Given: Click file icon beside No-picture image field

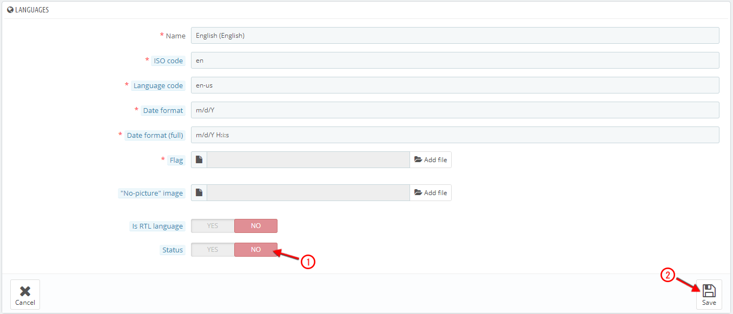Looking at the screenshot, I should click(x=199, y=193).
